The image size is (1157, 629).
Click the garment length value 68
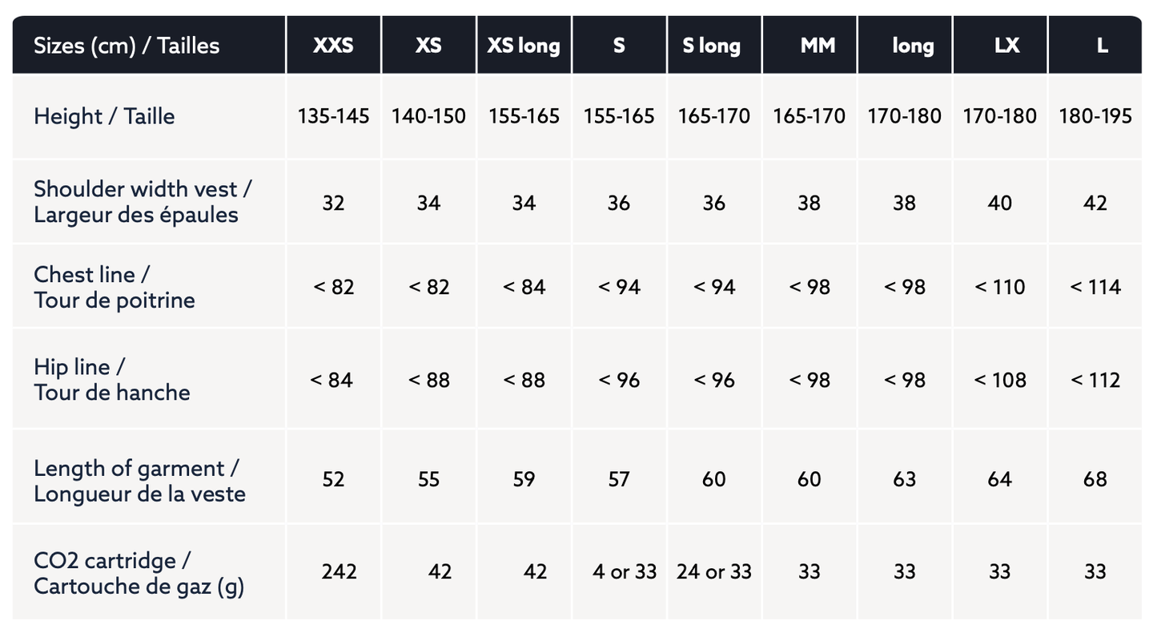pos(1095,479)
